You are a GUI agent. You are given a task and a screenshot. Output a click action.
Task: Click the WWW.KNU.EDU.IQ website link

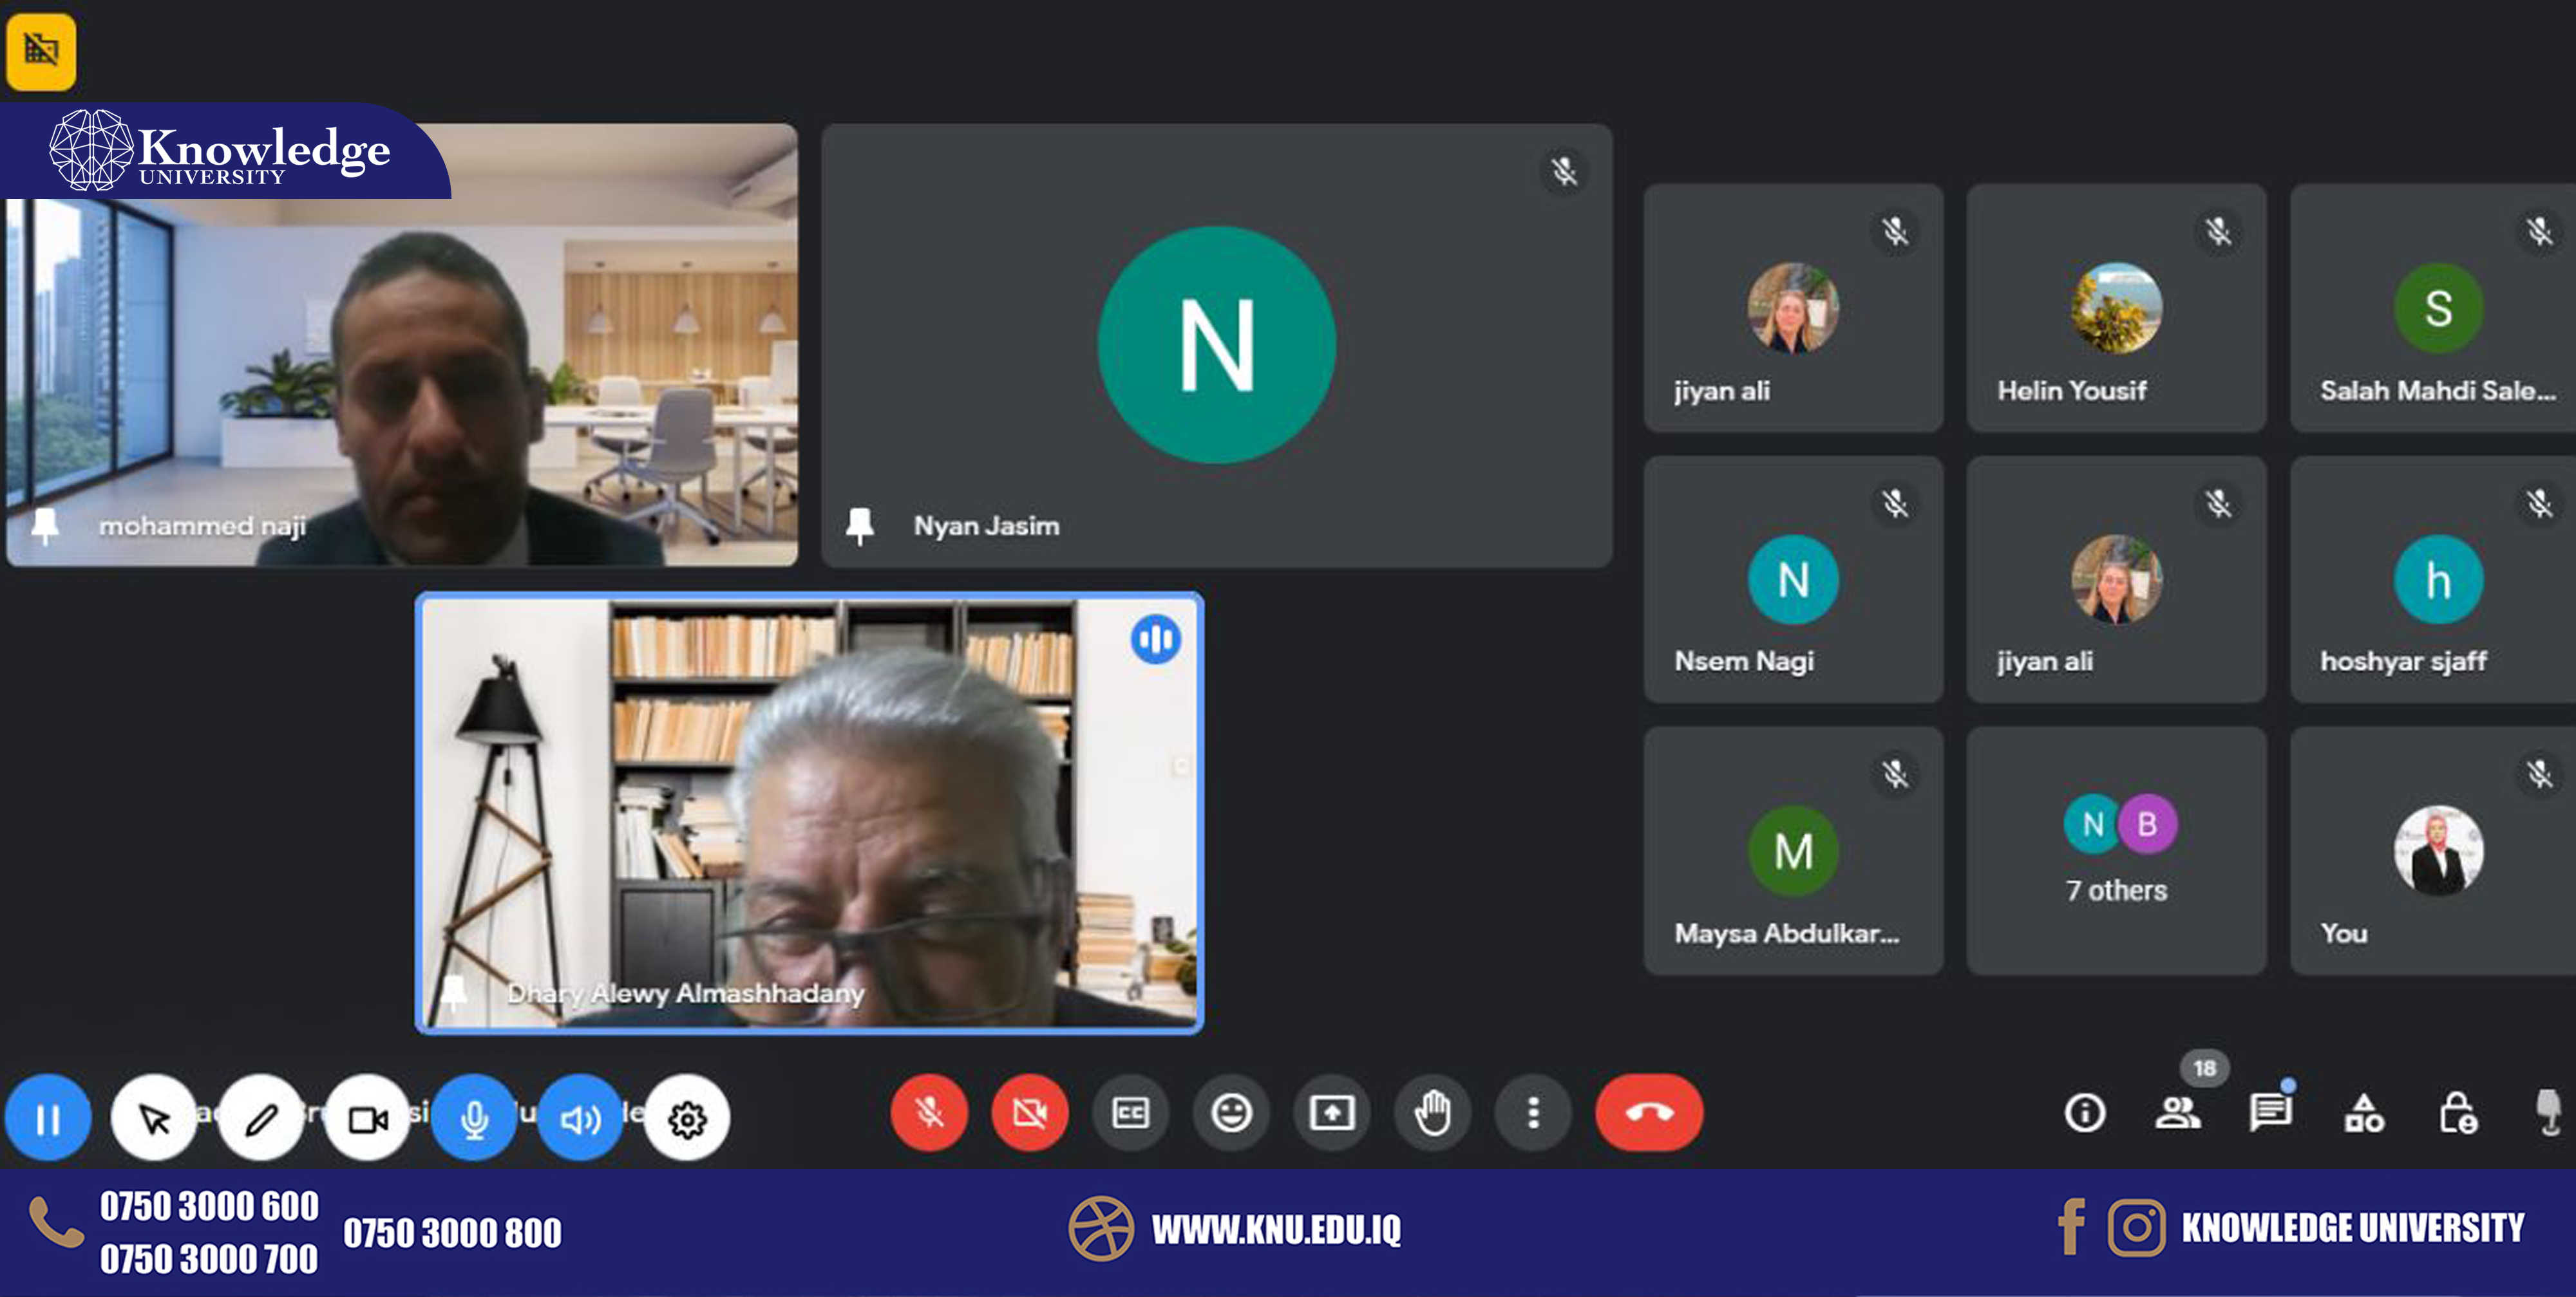point(1276,1229)
